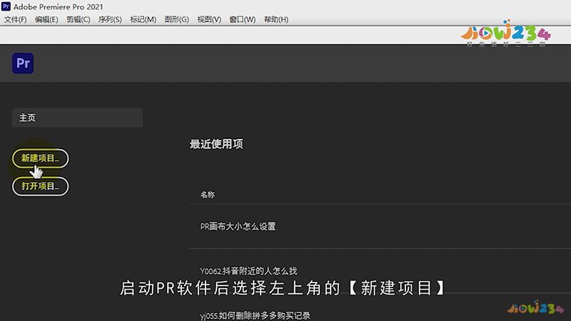Select the 主页 sidebar item

tap(77, 118)
